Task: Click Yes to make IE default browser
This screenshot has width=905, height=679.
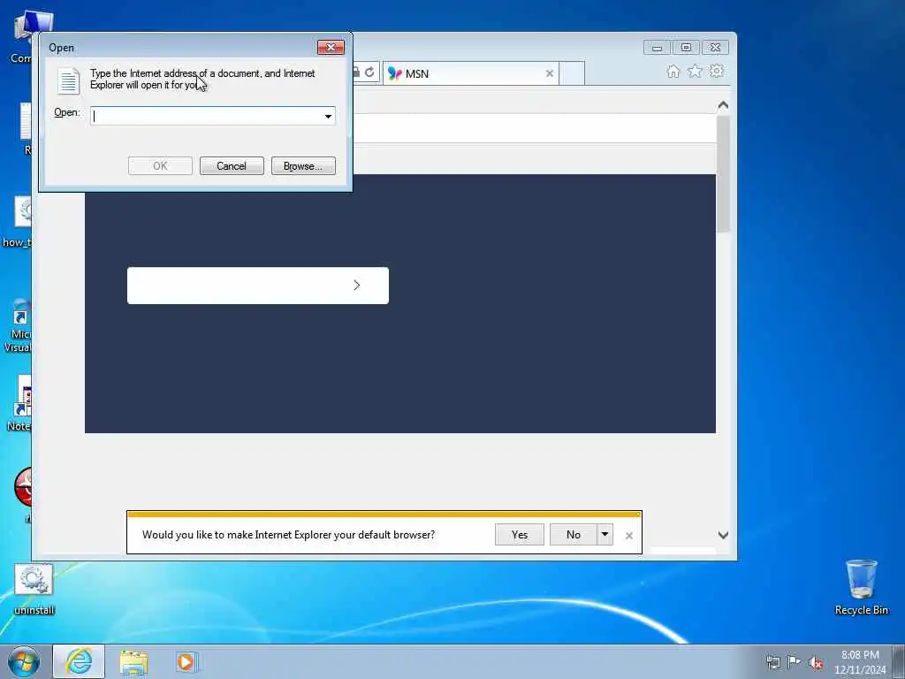Action: pyautogui.click(x=520, y=535)
